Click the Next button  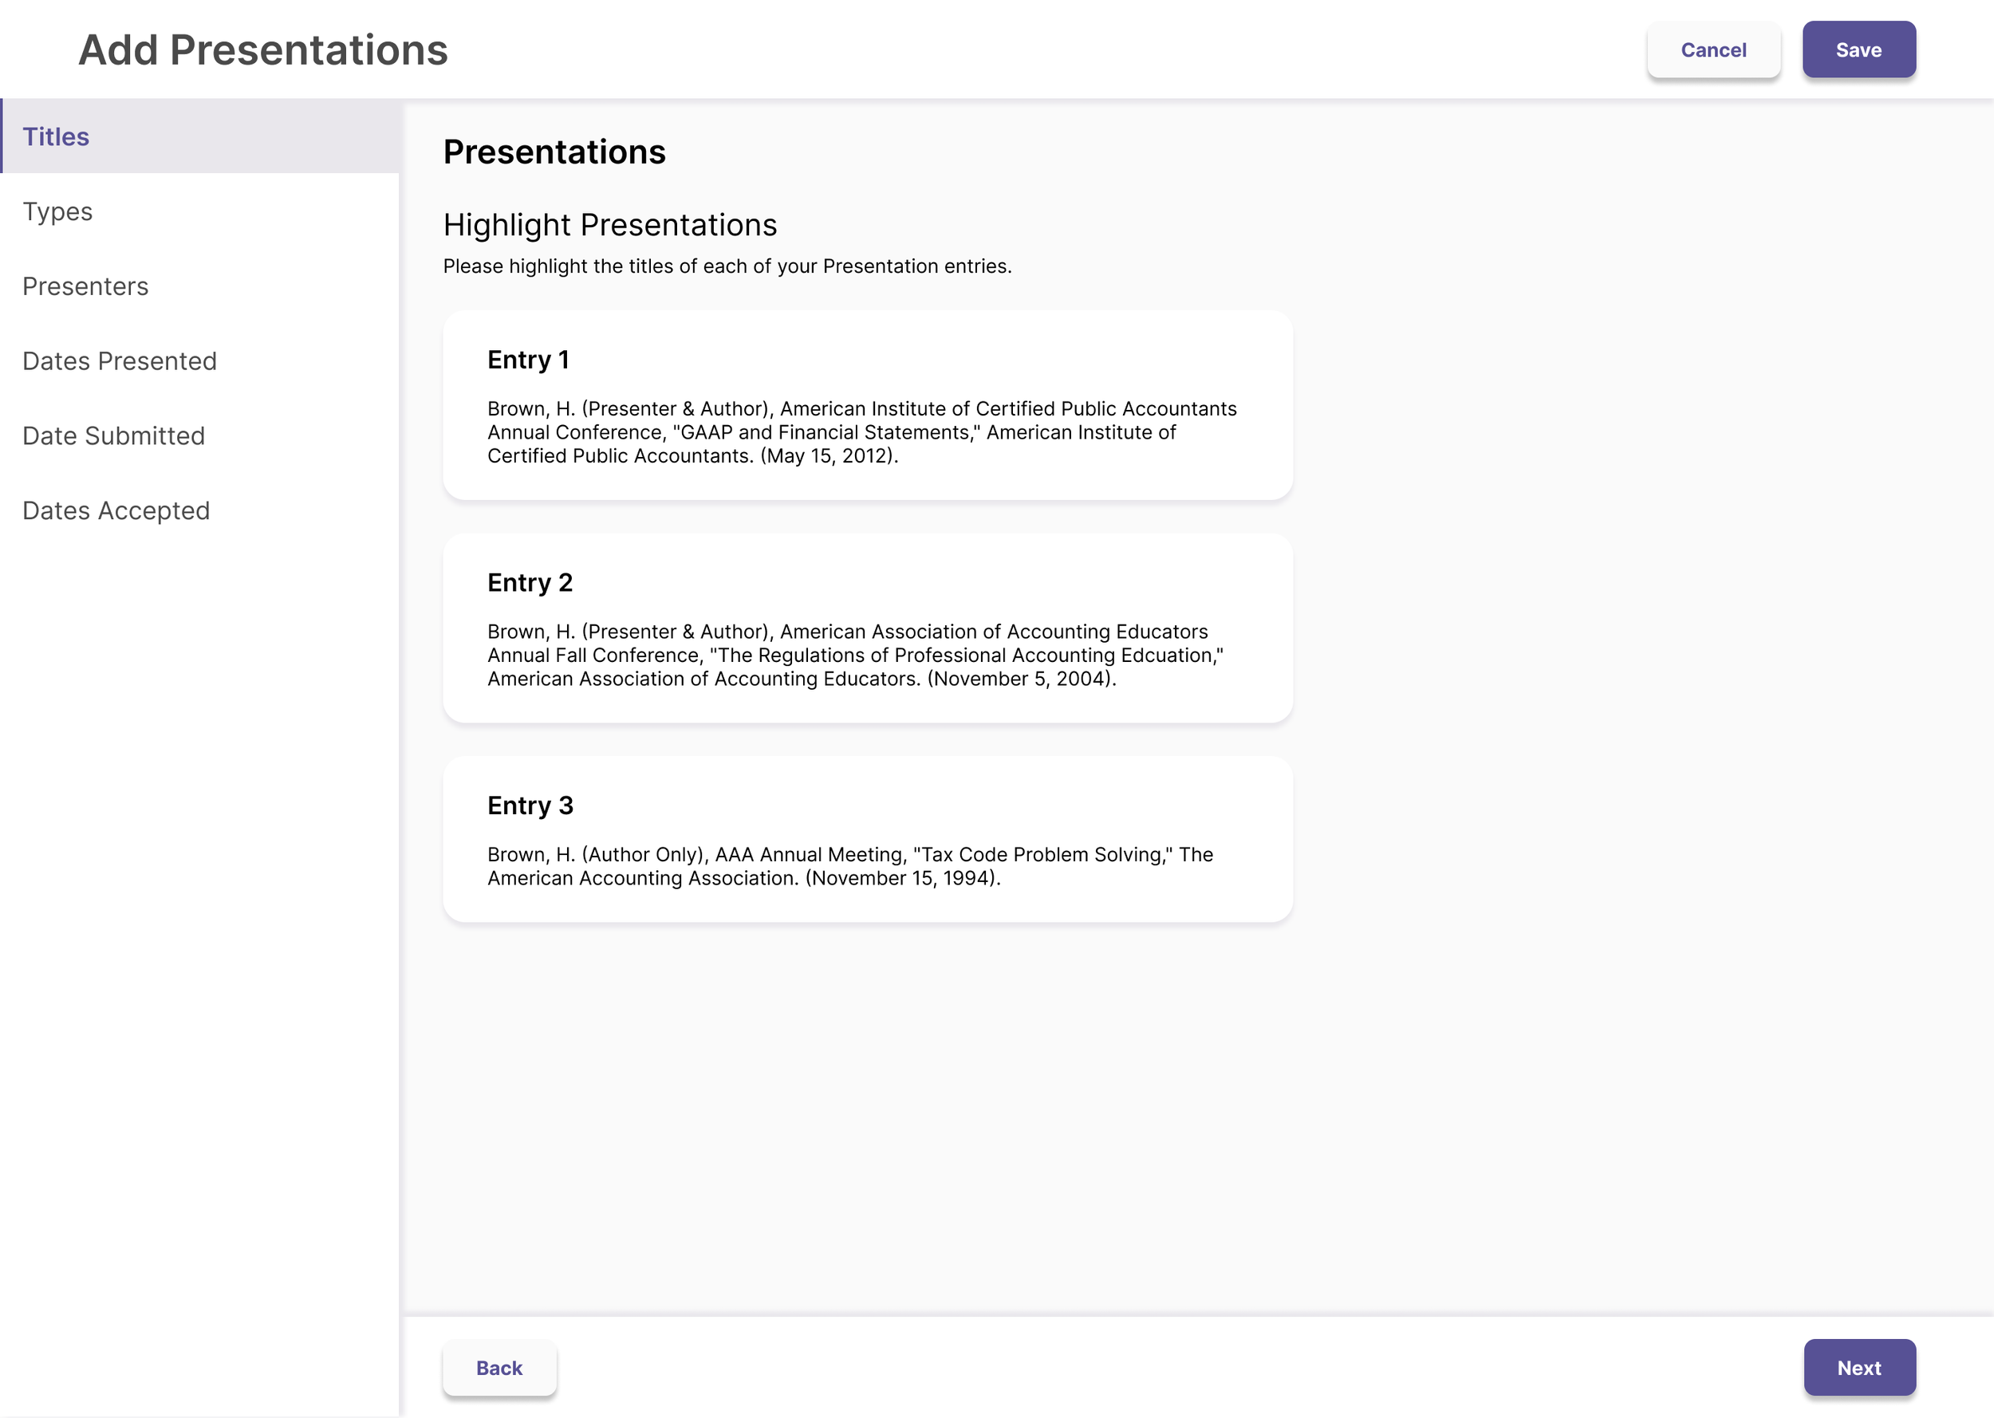coord(1858,1367)
